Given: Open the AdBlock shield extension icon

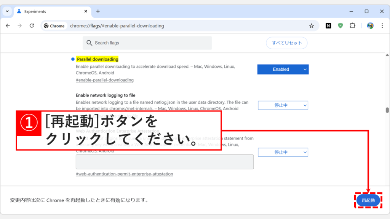Looking at the screenshot, I should (340, 25).
